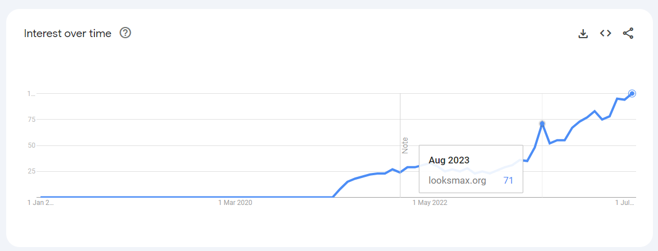
Task: Click the 50 y-axis label
Action: tap(31, 145)
